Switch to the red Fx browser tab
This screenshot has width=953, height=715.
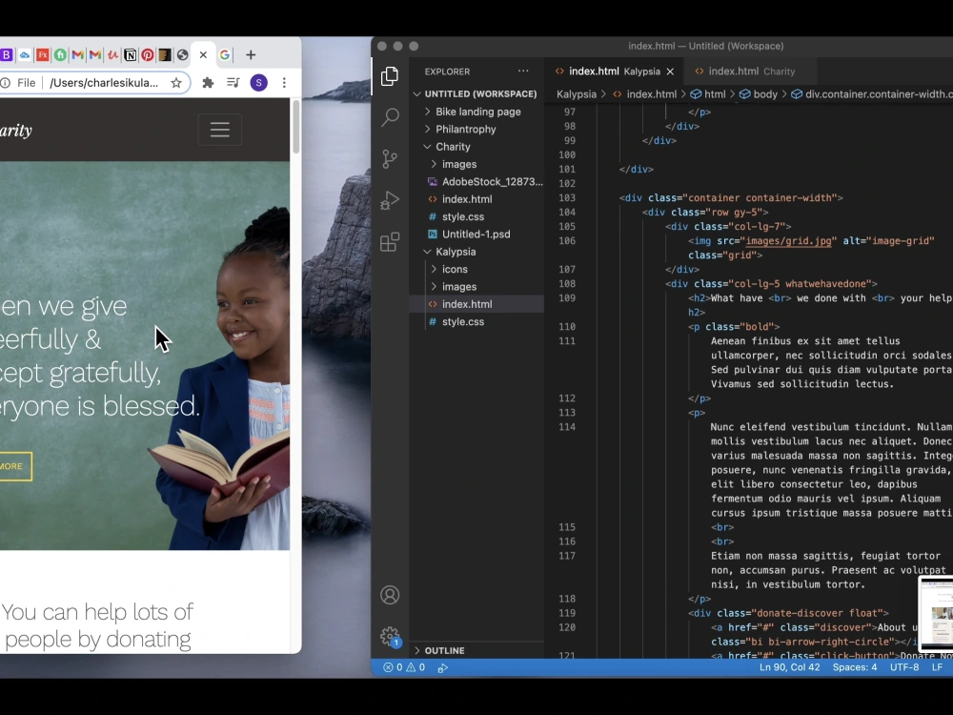(x=43, y=54)
